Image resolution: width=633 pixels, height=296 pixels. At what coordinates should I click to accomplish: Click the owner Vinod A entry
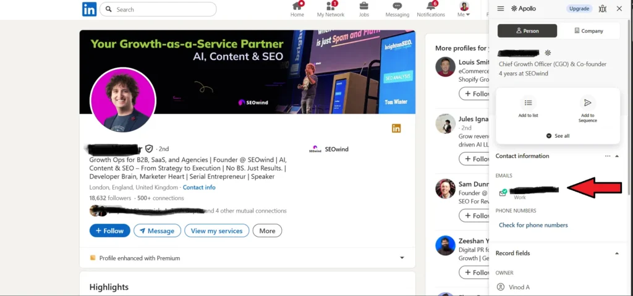coord(513,287)
